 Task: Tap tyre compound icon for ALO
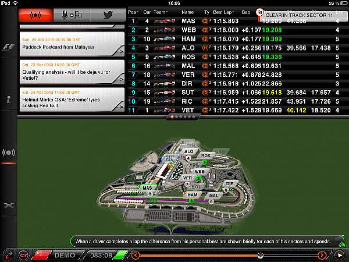click(x=205, y=48)
